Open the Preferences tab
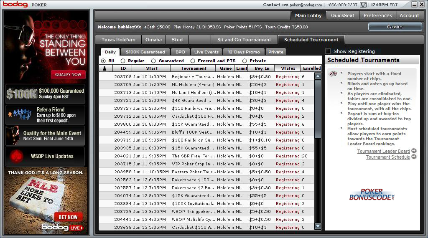428x238 pixels. point(377,15)
